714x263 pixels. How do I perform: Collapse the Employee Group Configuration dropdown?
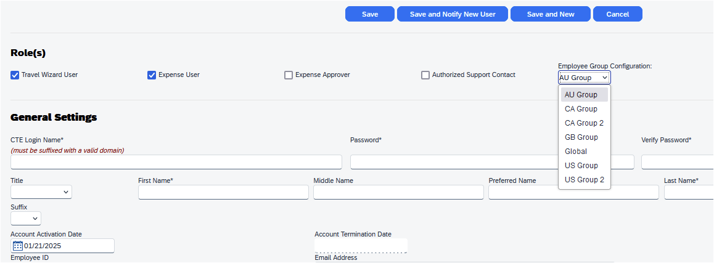[x=584, y=78]
